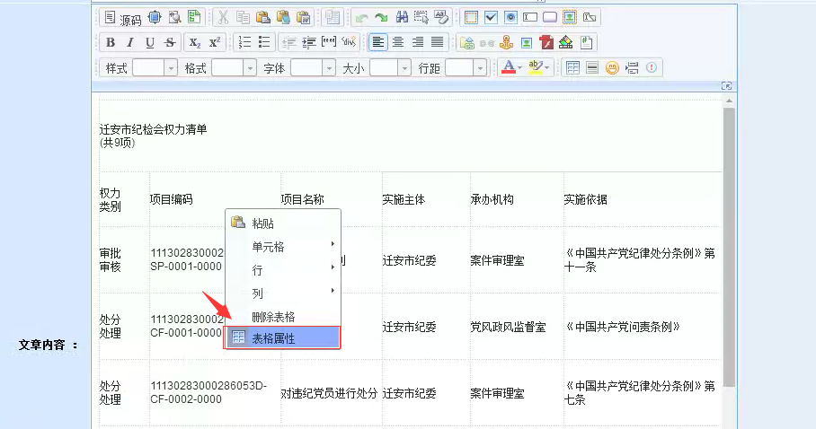Insert a smiley emoticon
816x429 pixels.
(612, 67)
